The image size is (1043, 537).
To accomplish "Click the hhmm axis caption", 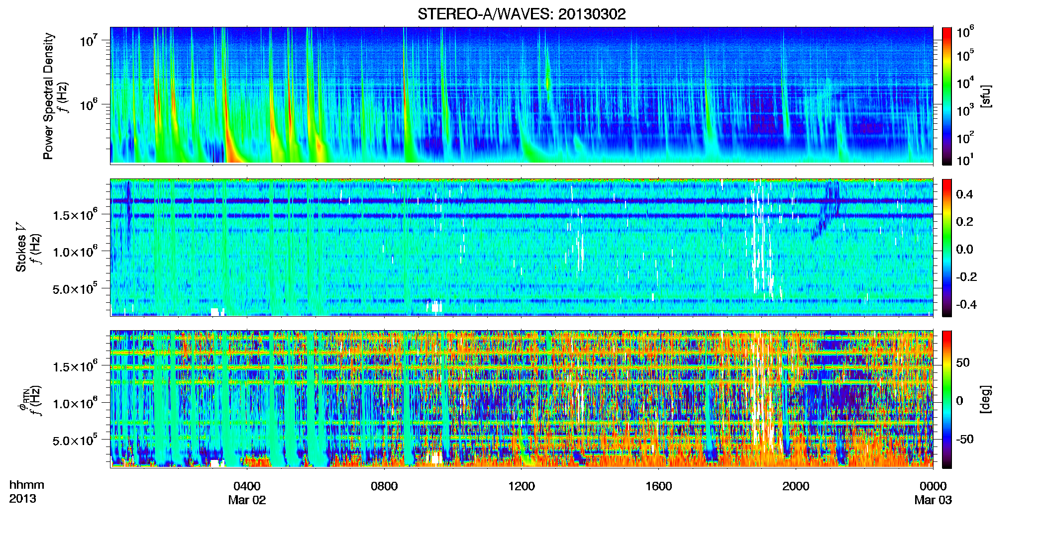I will click(27, 485).
